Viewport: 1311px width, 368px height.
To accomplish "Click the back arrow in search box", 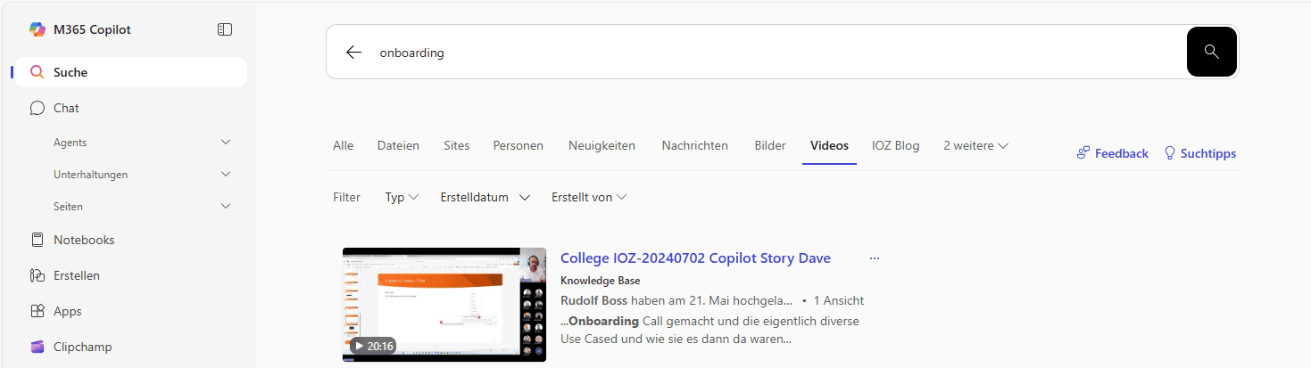I will coord(353,53).
